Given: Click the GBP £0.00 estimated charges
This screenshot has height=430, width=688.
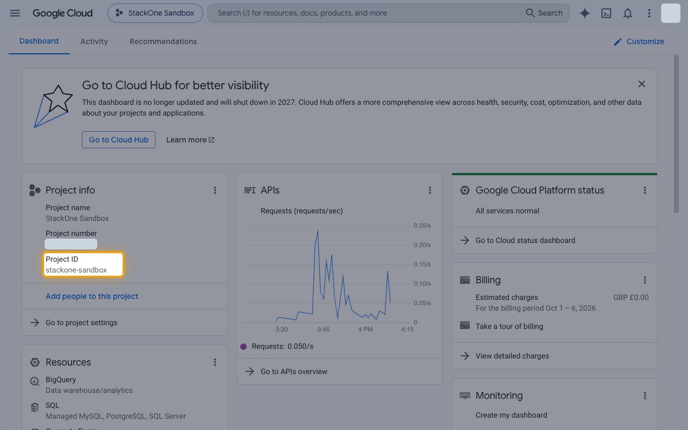Looking at the screenshot, I should pos(631,297).
